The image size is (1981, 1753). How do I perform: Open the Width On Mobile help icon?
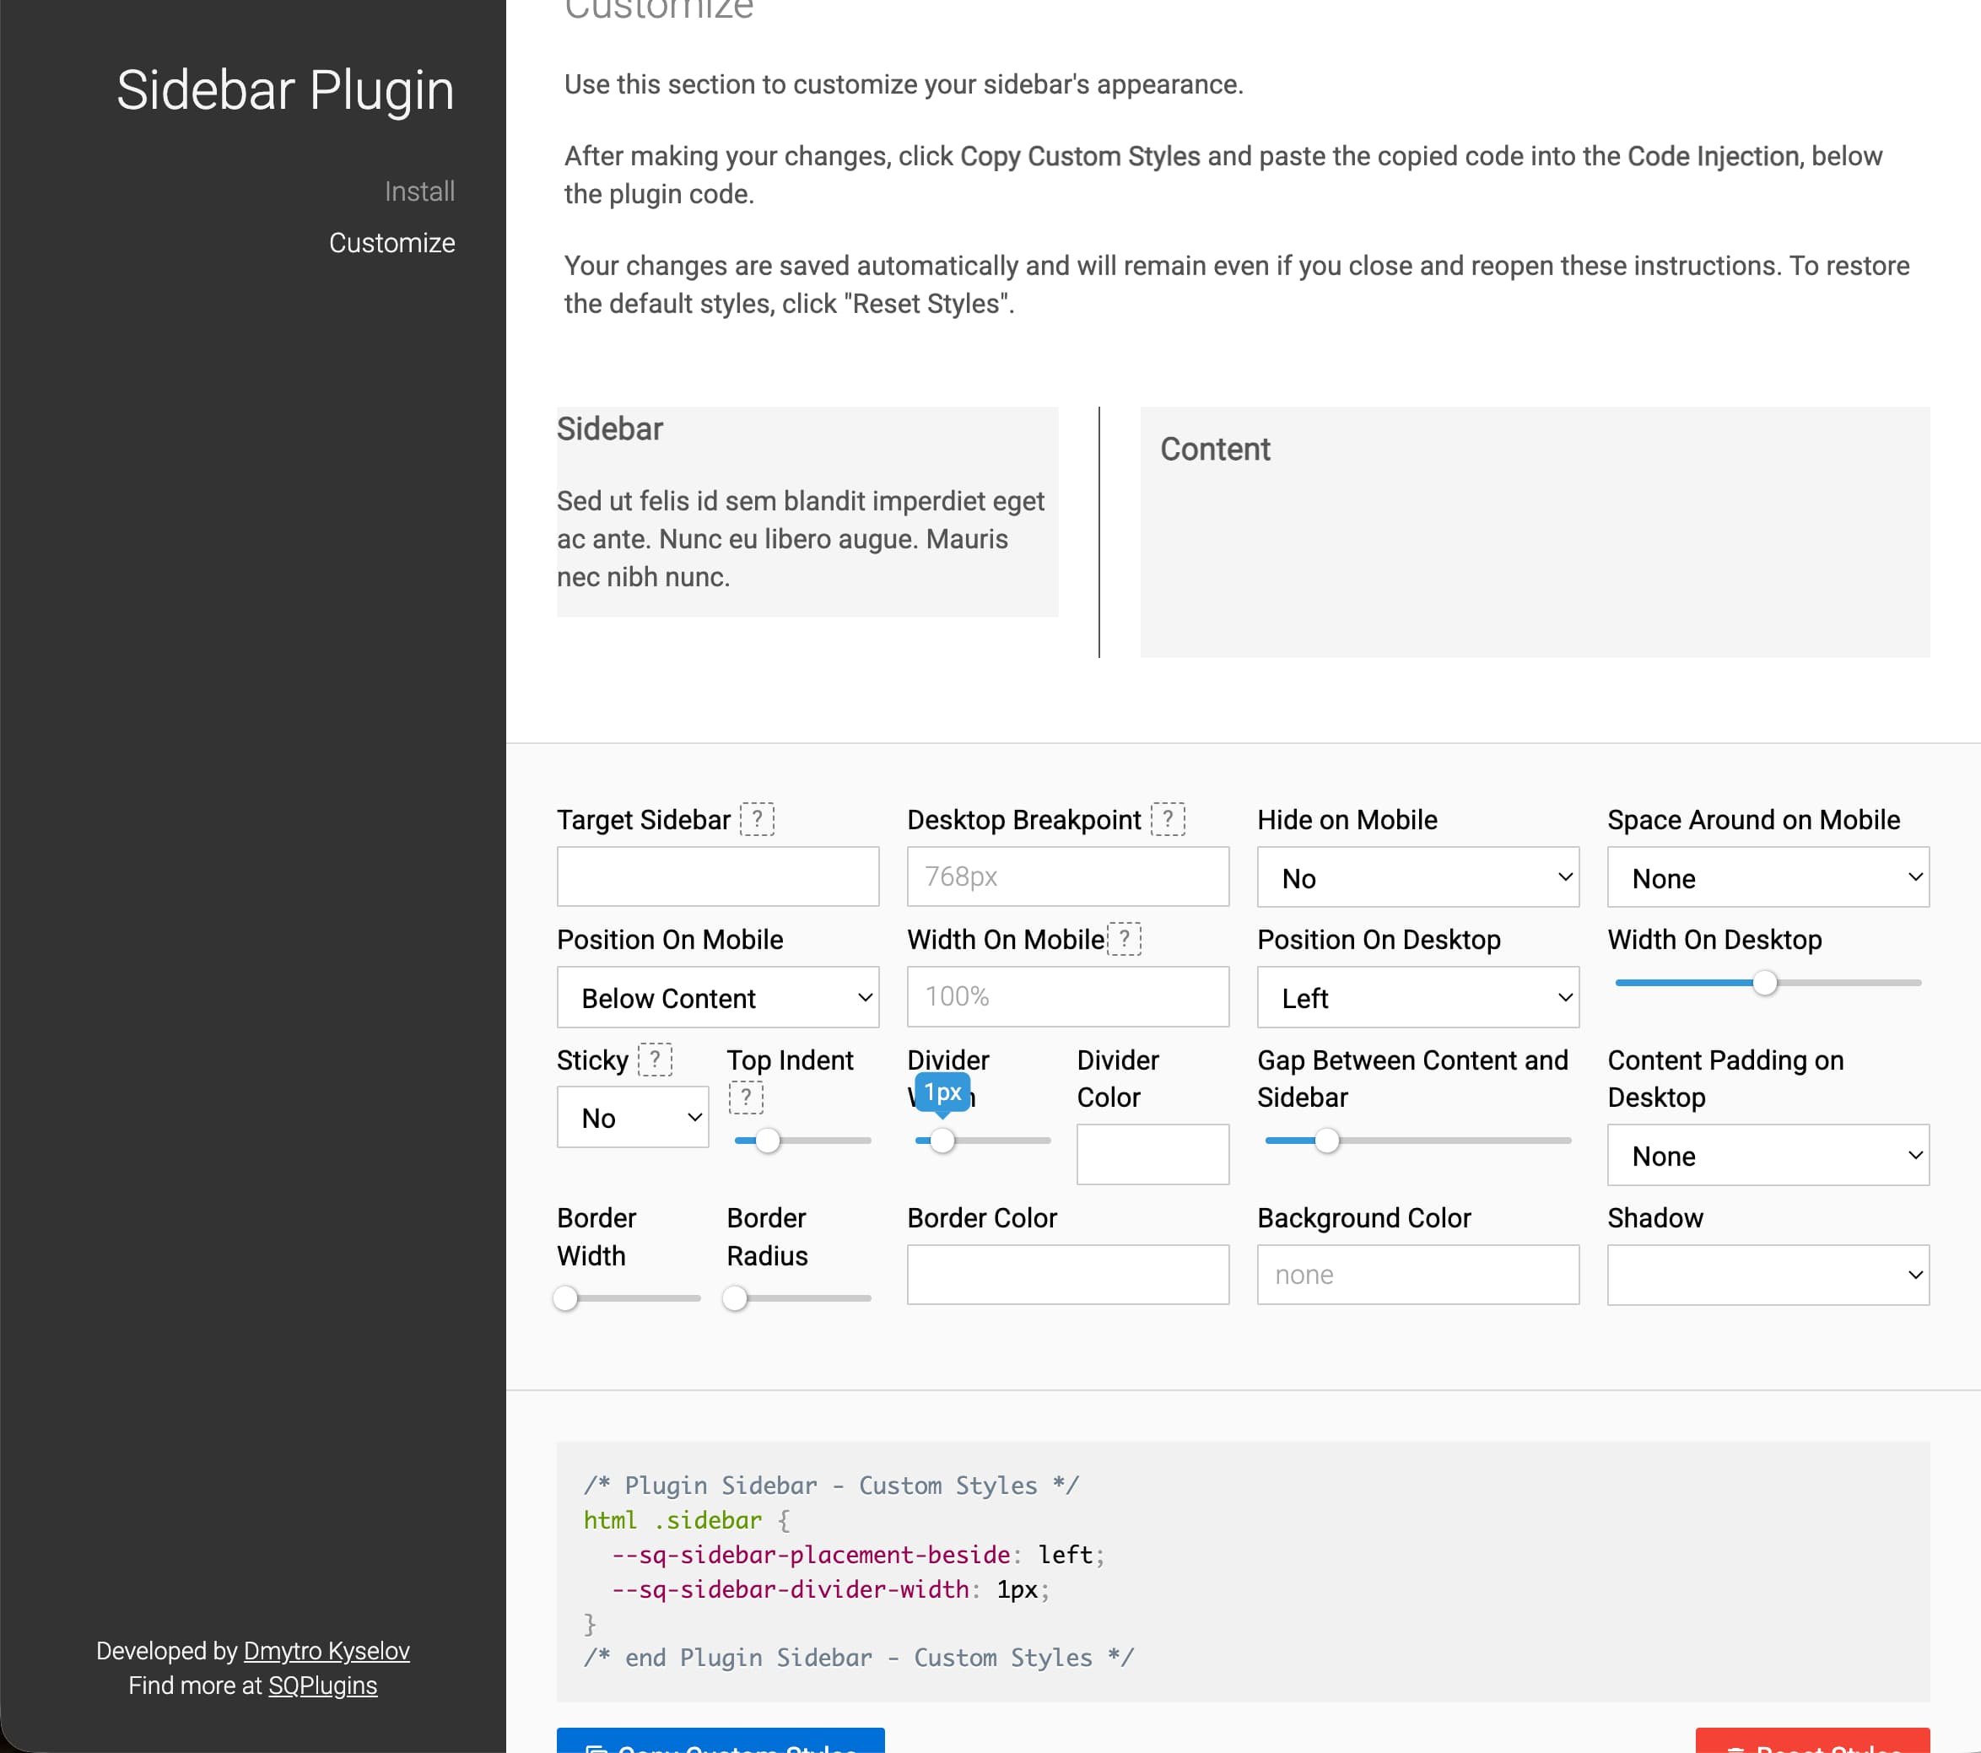[1125, 939]
